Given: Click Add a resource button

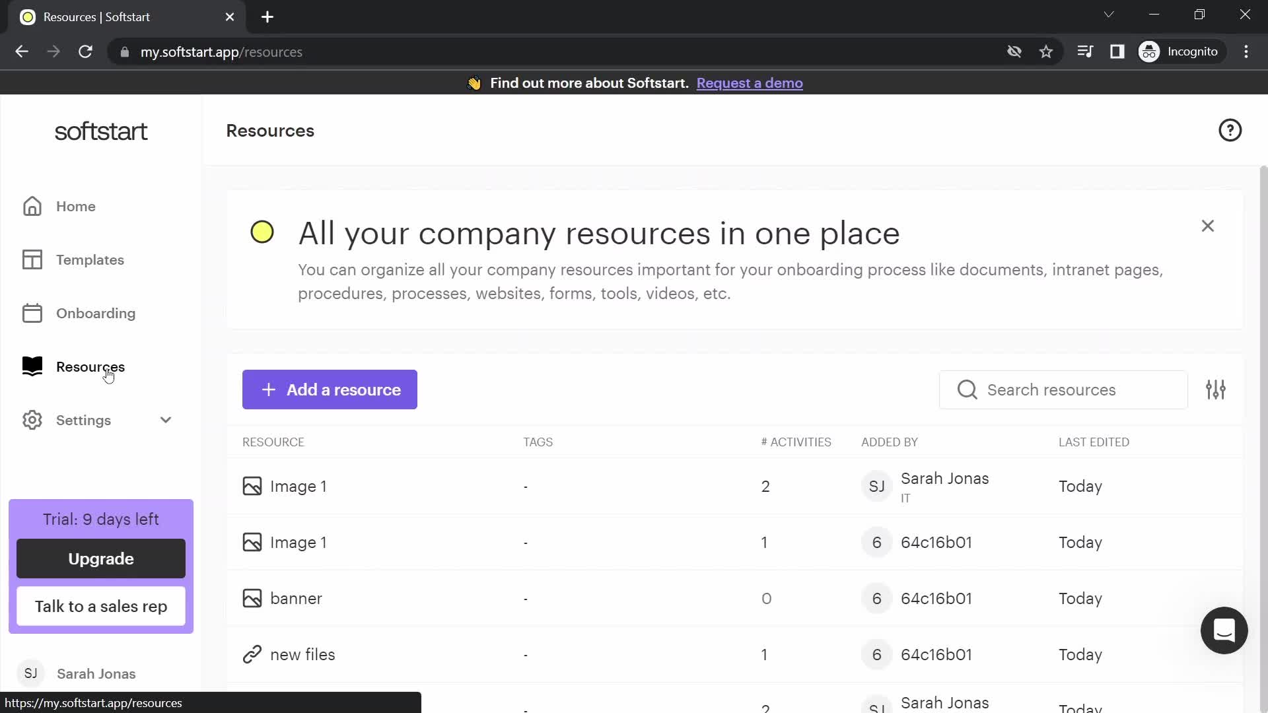Looking at the screenshot, I should click(330, 390).
